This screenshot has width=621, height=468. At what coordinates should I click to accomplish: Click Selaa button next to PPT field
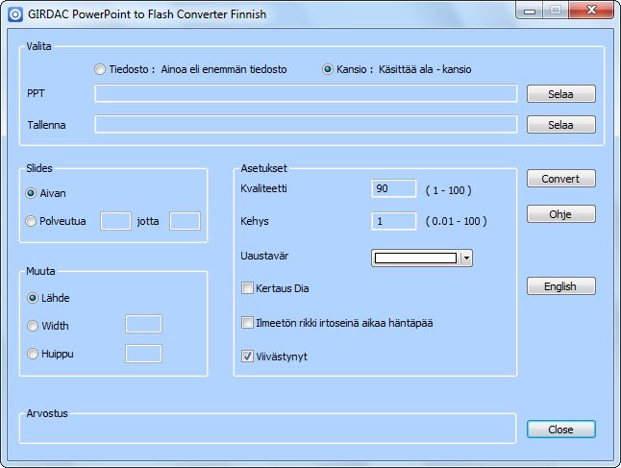560,94
